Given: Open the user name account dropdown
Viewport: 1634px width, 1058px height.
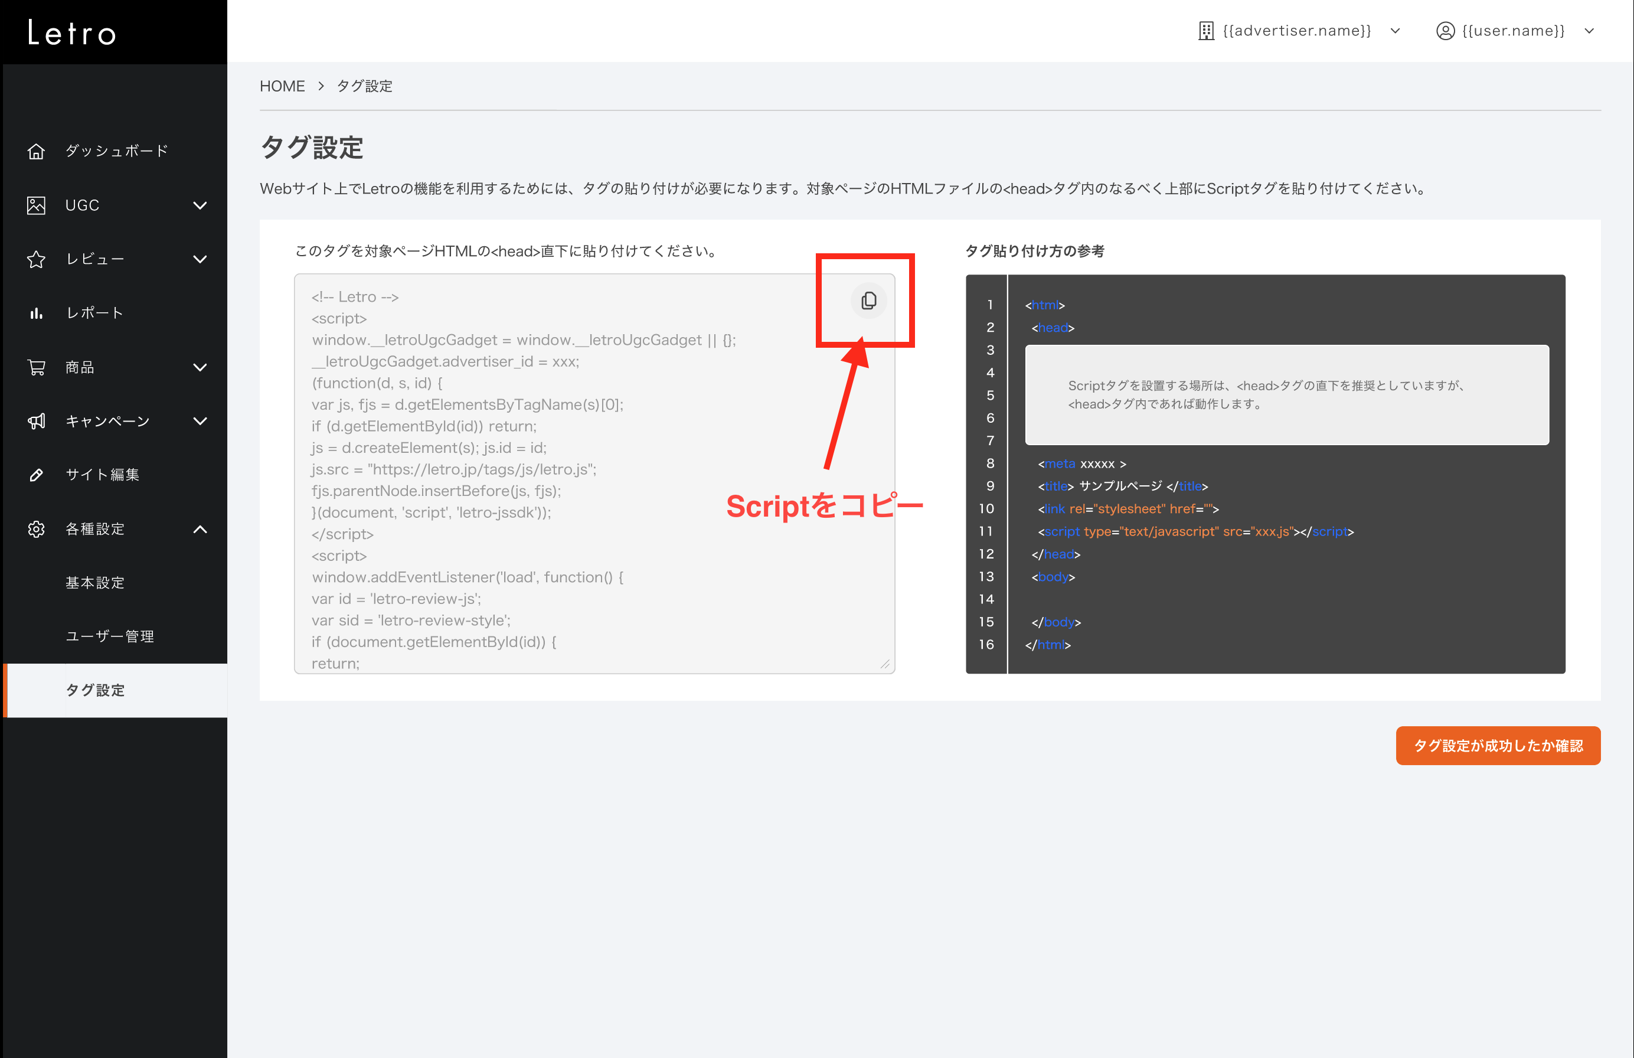Looking at the screenshot, I should (x=1514, y=31).
